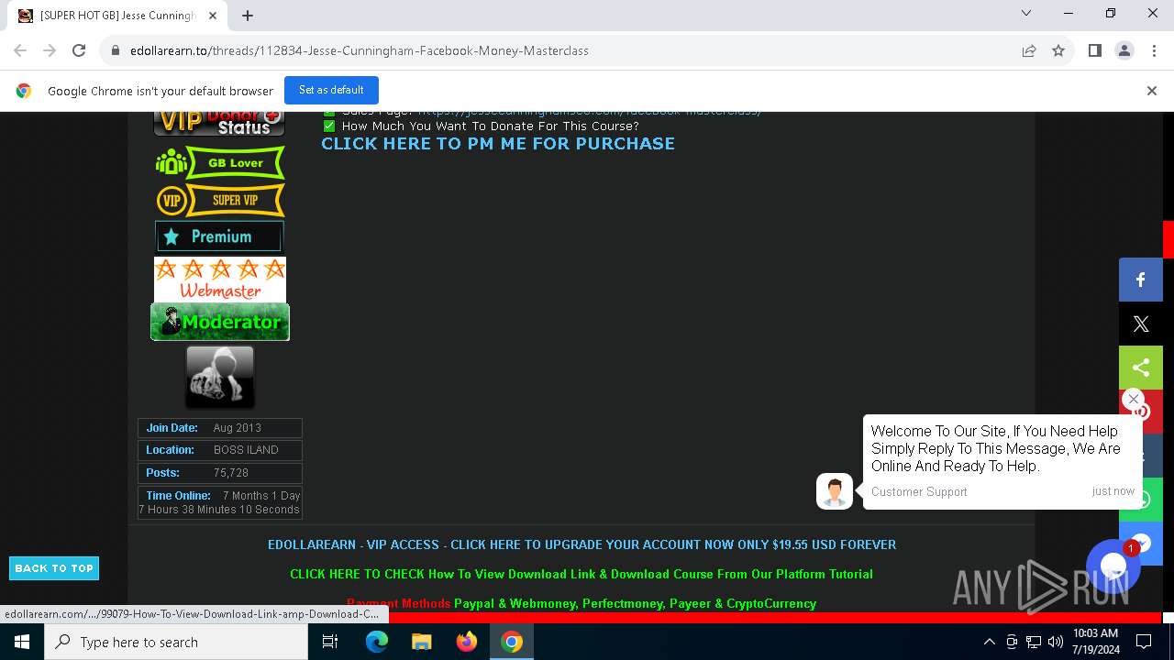Click the Join Date Aug 2013 field
The image size is (1174, 660).
pos(220,428)
